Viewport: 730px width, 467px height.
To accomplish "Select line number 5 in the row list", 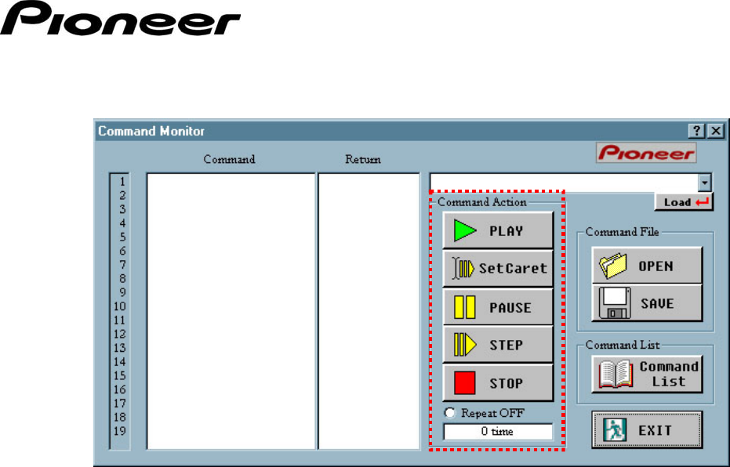I will click(122, 237).
